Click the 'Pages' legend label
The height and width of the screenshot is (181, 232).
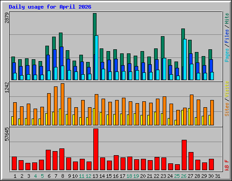(x=227, y=55)
